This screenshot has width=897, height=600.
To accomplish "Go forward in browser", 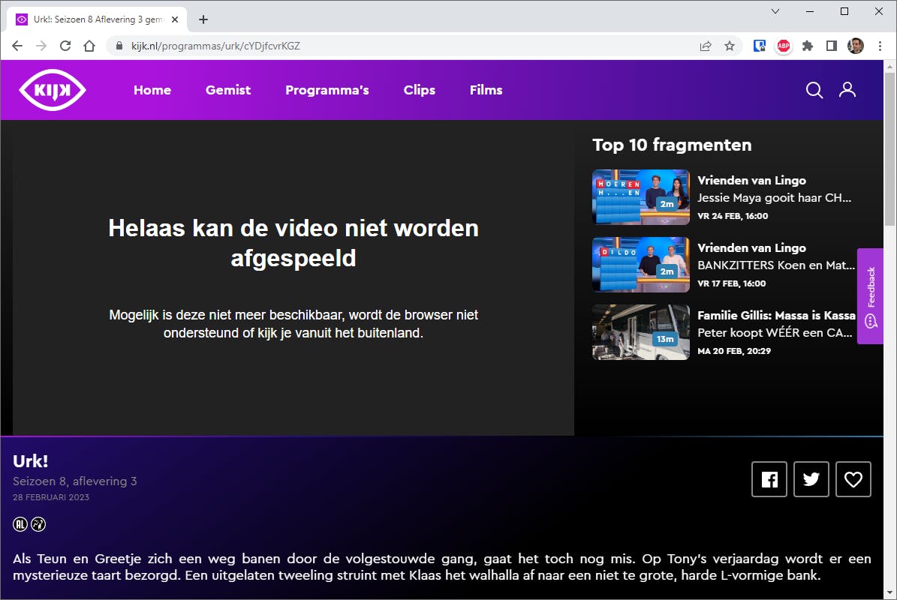I will (x=41, y=46).
